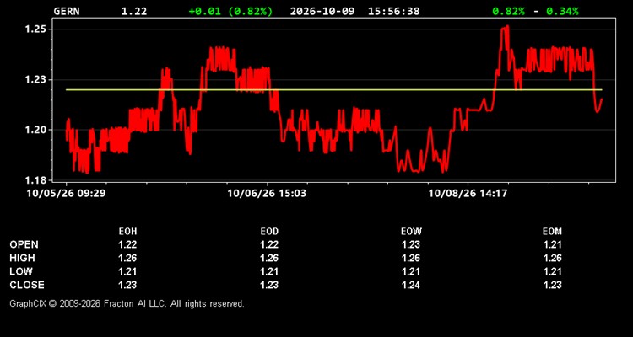Select the EOD column header
633x337 pixels.
[x=269, y=232]
